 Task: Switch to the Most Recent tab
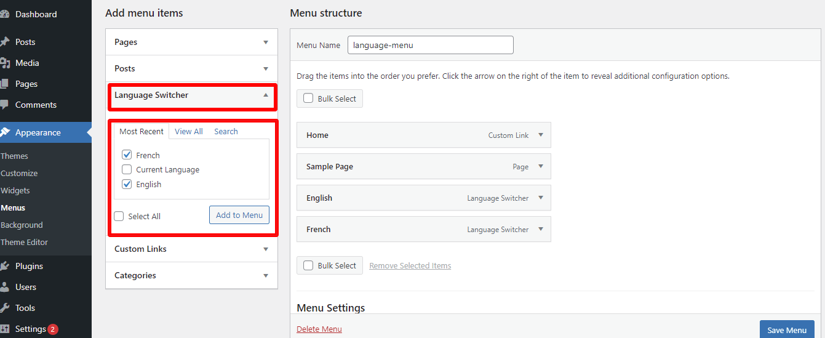click(141, 131)
